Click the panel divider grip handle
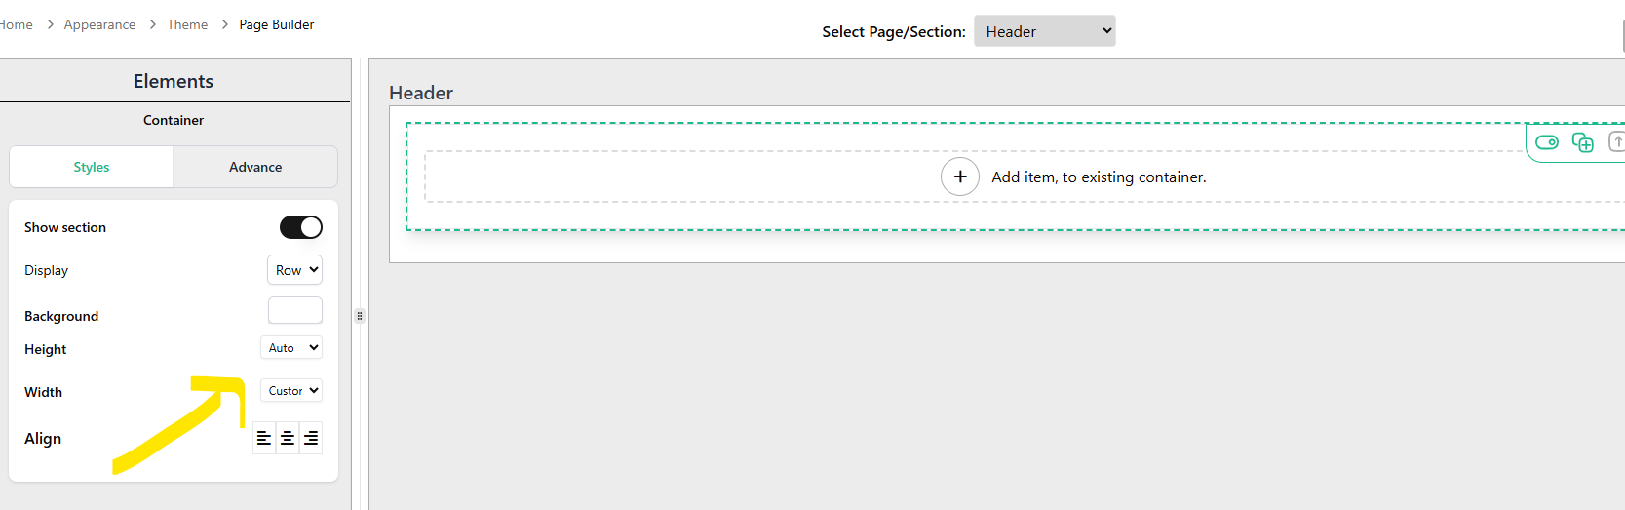 [360, 316]
